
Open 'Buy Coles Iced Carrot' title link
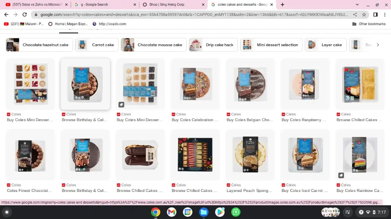304,190
